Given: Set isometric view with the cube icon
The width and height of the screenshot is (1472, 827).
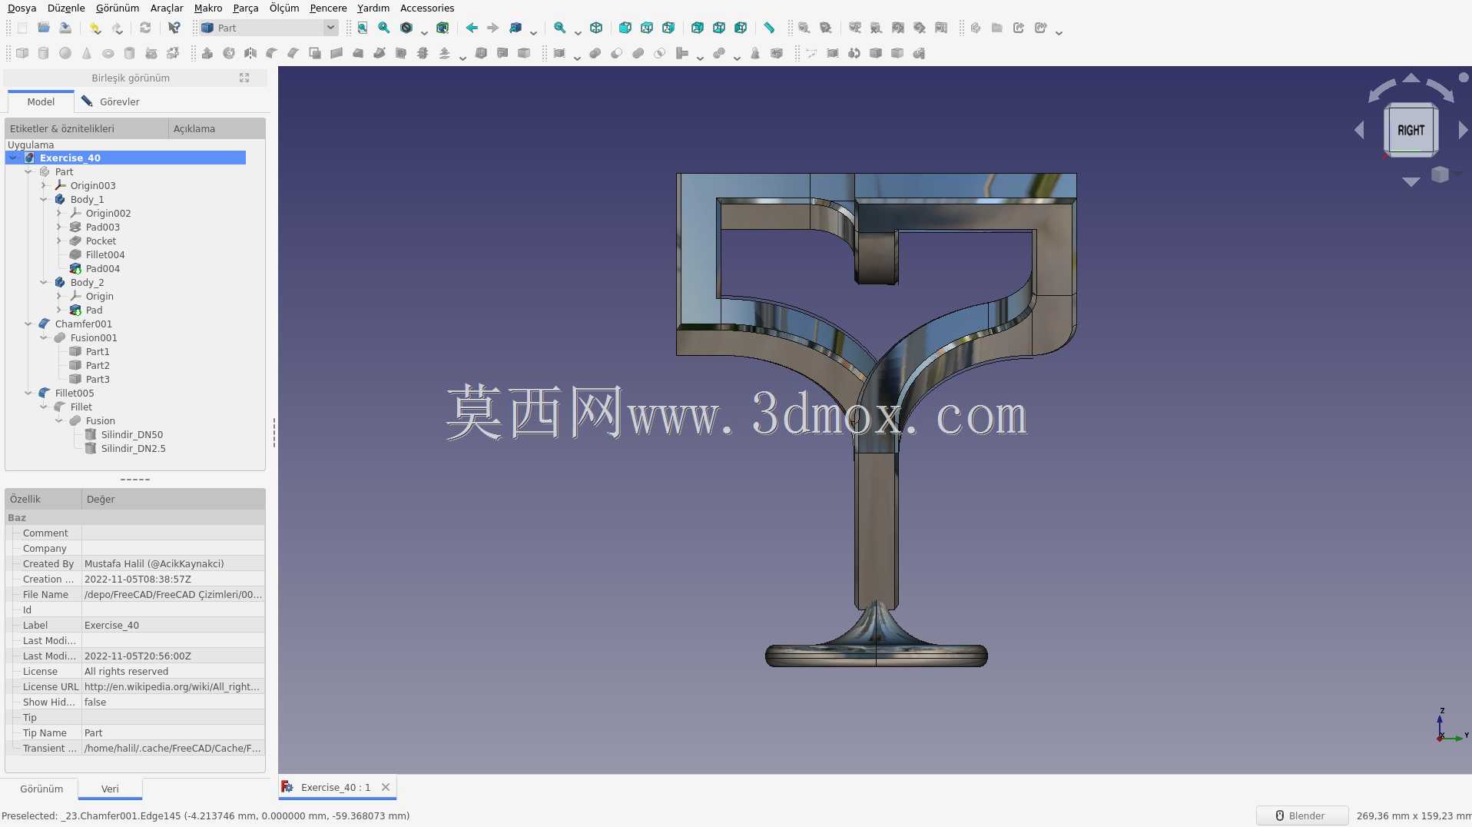Looking at the screenshot, I should point(596,28).
